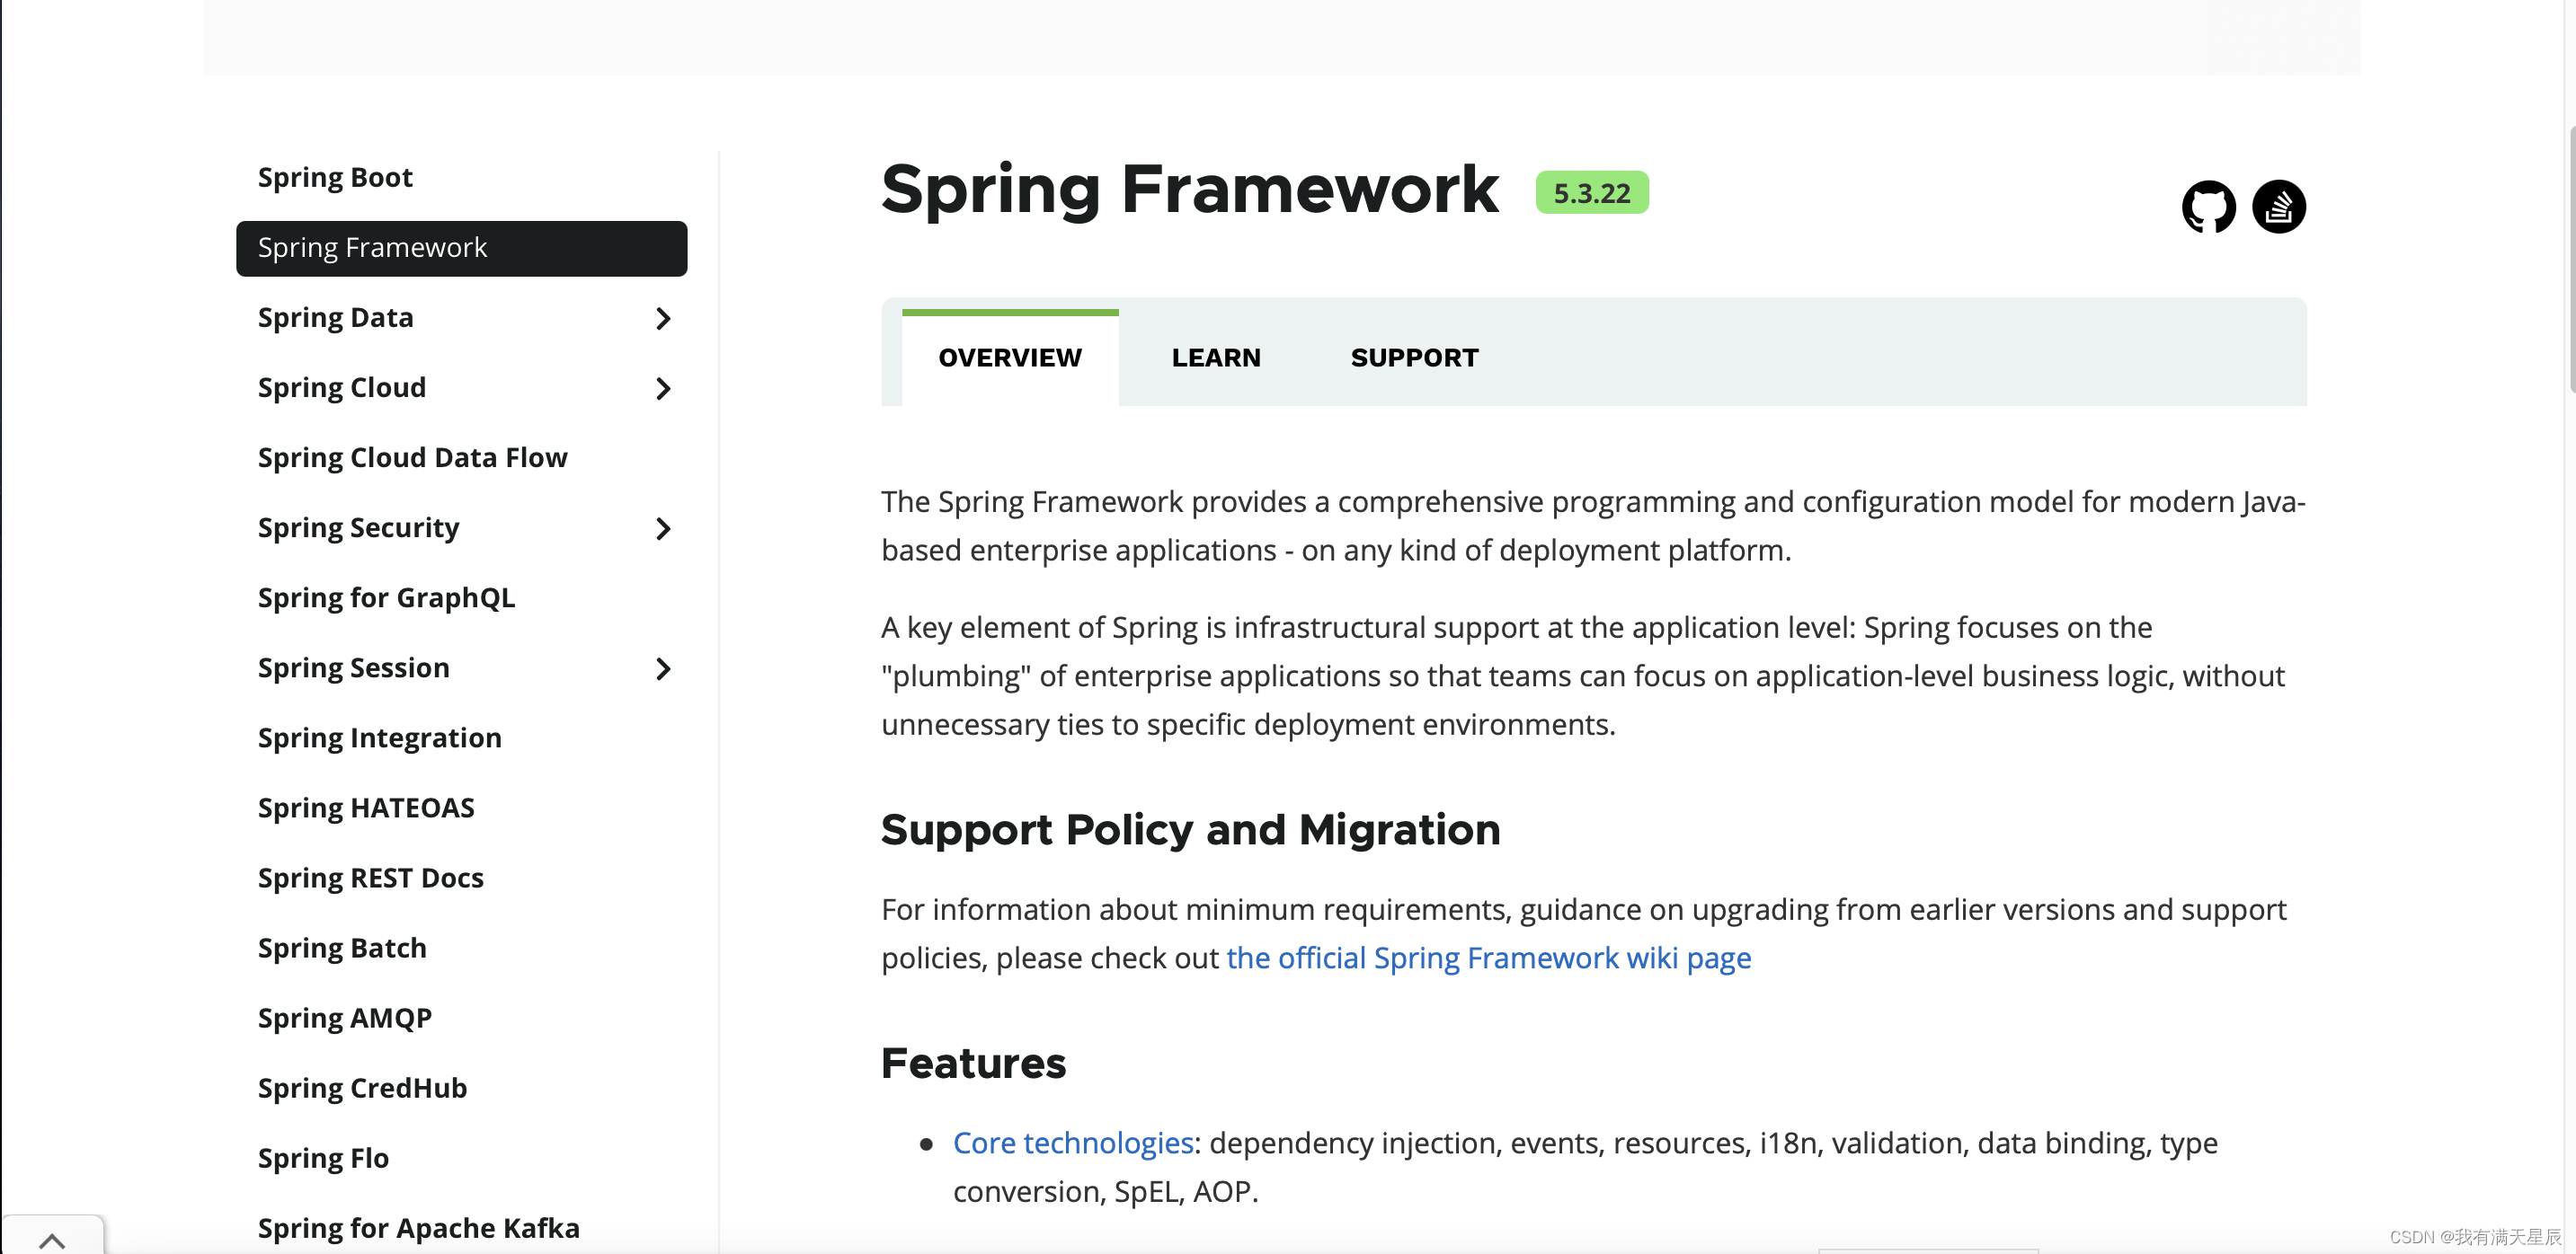Expand the Spring Cloud submenu chevron
The width and height of the screenshot is (2576, 1254).
662,389
